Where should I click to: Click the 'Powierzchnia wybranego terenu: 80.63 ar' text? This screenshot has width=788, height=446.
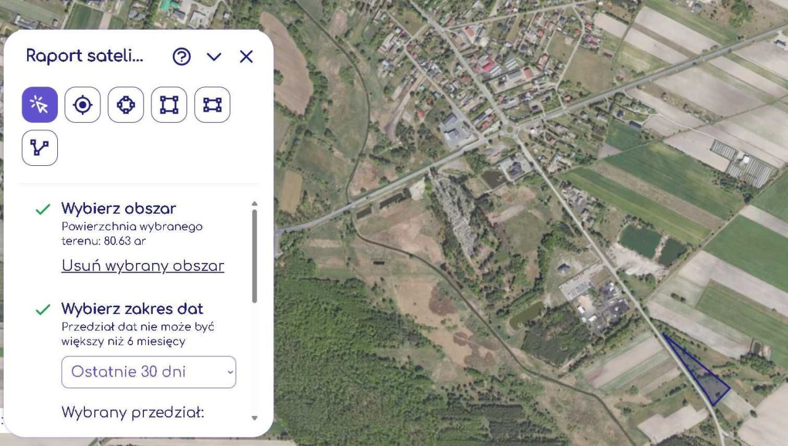pyautogui.click(x=132, y=234)
